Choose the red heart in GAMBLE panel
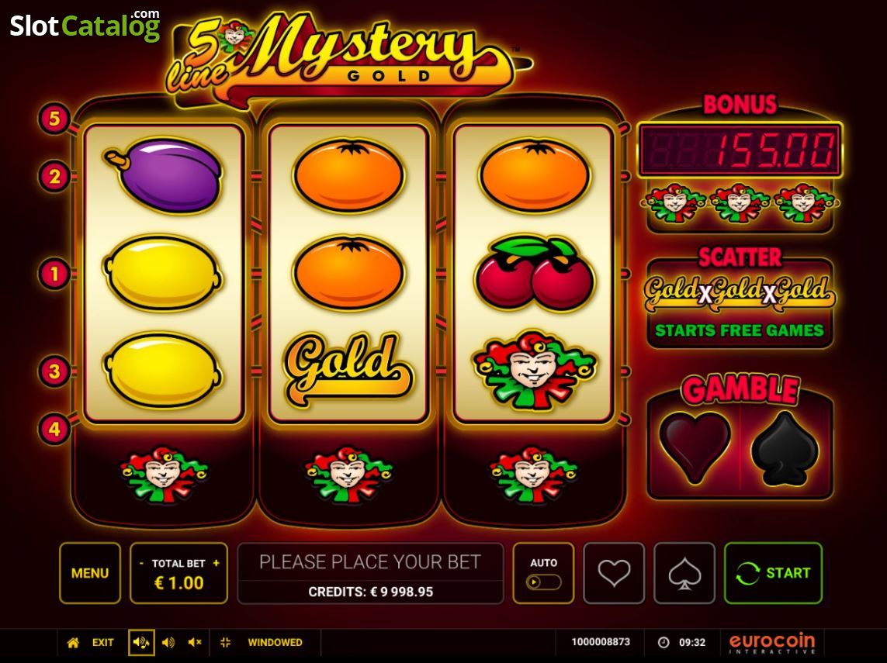Screen dimensions: 887x663 [x=695, y=447]
